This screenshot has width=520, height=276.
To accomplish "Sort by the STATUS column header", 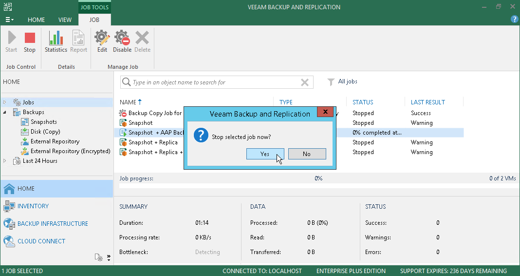I will [363, 102].
